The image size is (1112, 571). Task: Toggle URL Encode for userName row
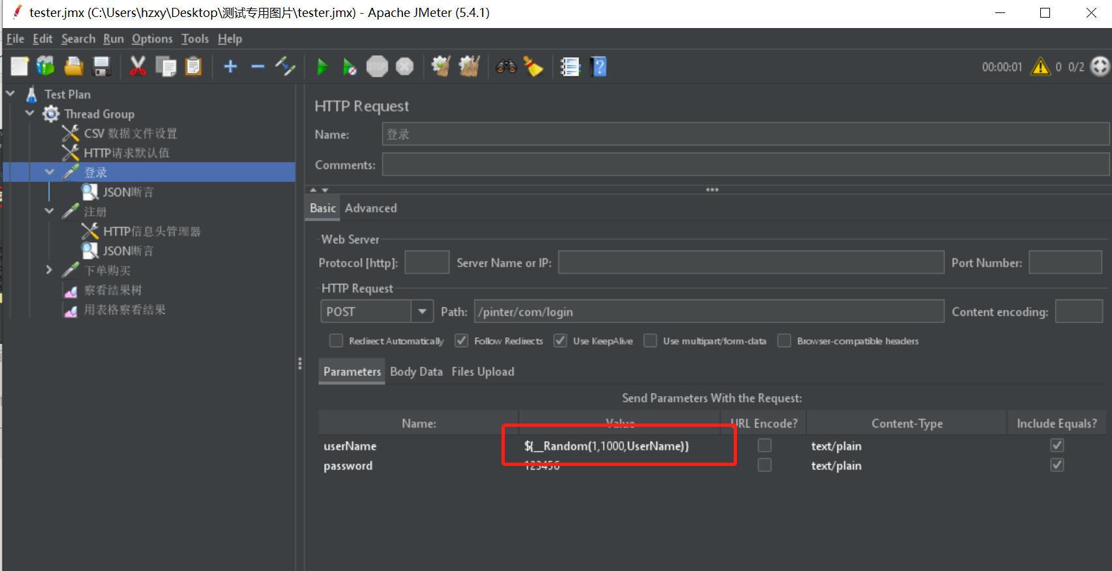(x=764, y=445)
